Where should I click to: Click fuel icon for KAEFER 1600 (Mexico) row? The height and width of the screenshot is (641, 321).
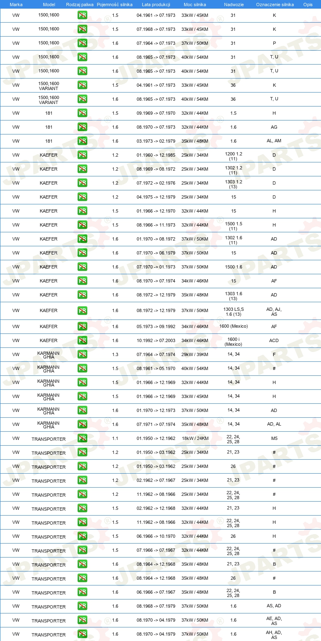82,326
